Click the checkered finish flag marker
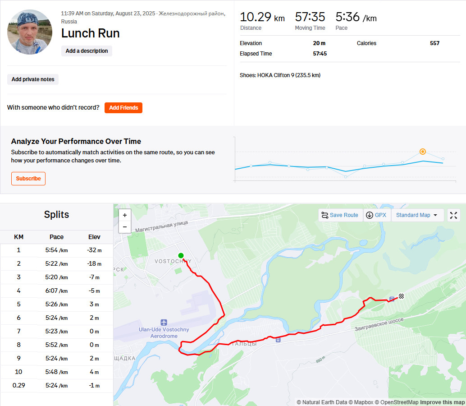 tap(401, 296)
